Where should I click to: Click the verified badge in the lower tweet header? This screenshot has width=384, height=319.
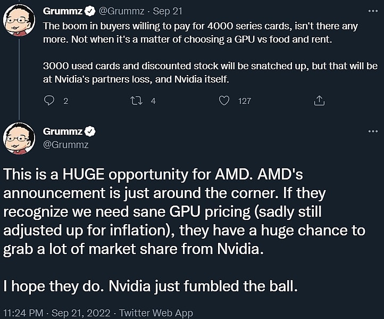(91, 132)
